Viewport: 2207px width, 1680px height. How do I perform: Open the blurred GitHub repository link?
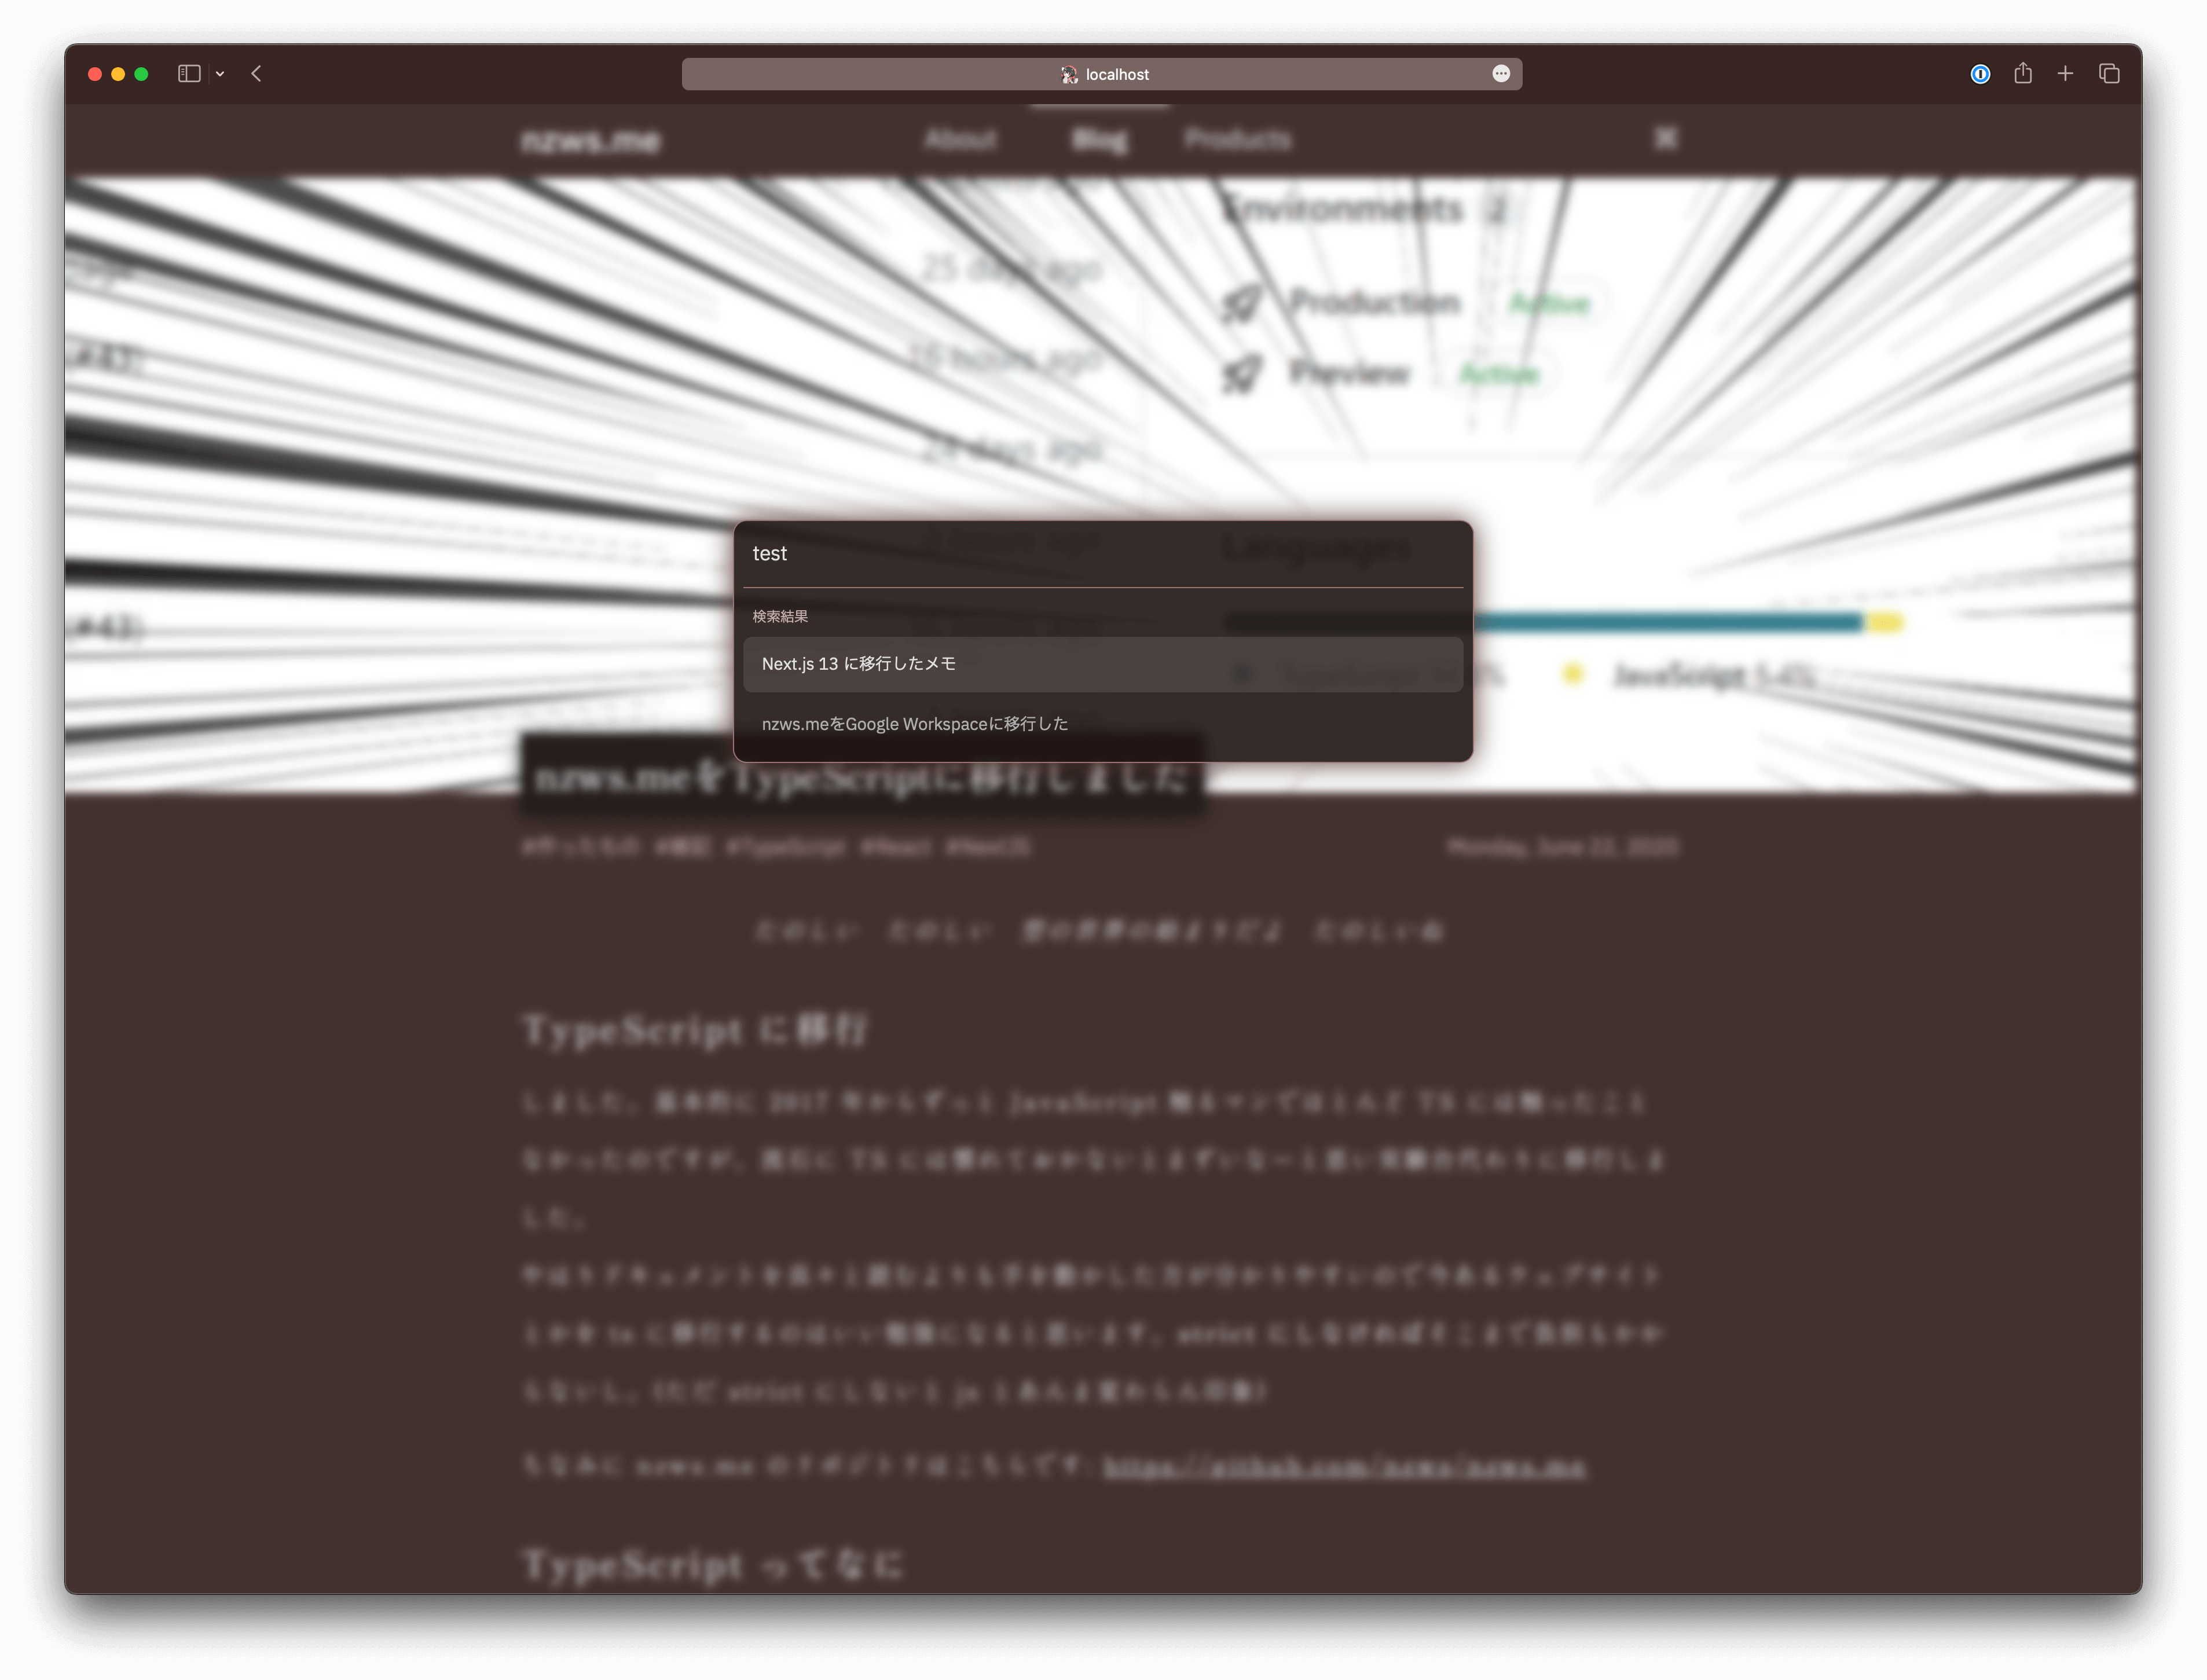coord(1344,1467)
